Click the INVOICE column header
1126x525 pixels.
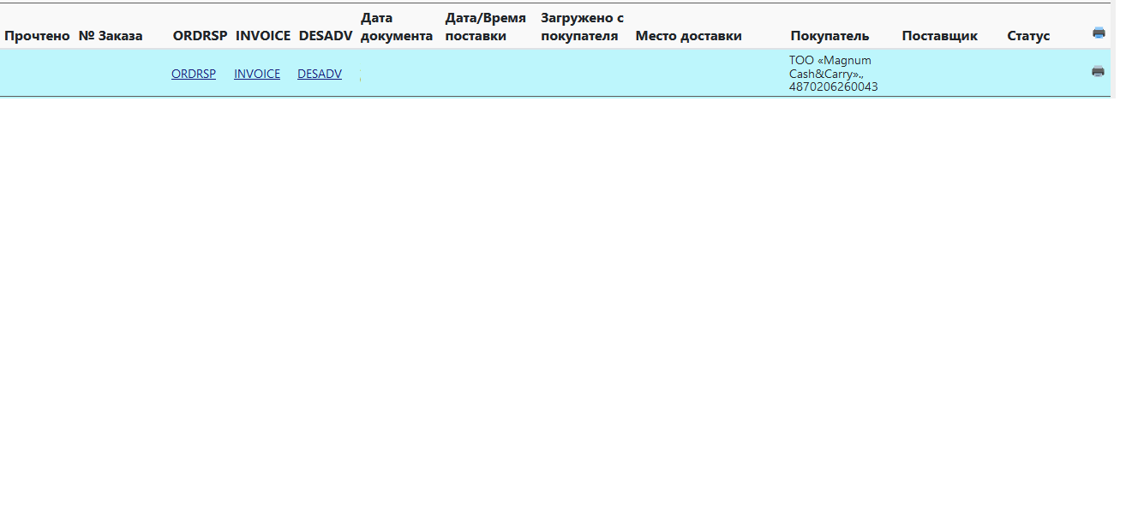[263, 36]
